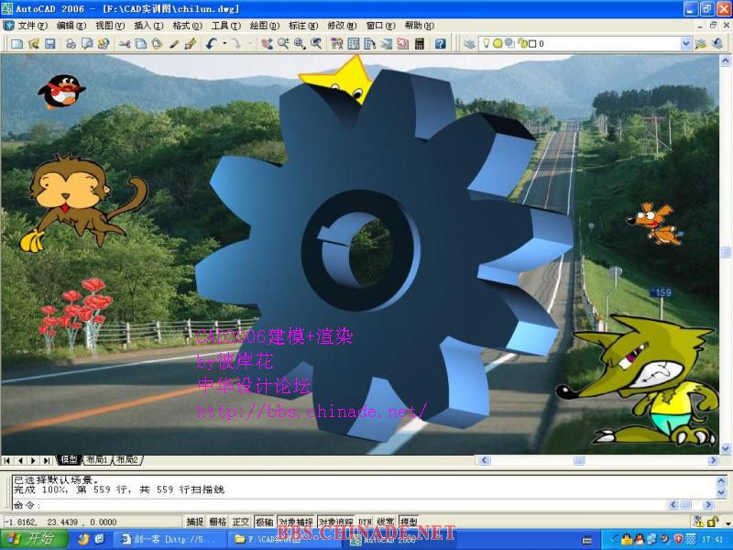The image size is (733, 550).
Task: Click the greyed Redo arrow icon
Action: tap(236, 43)
